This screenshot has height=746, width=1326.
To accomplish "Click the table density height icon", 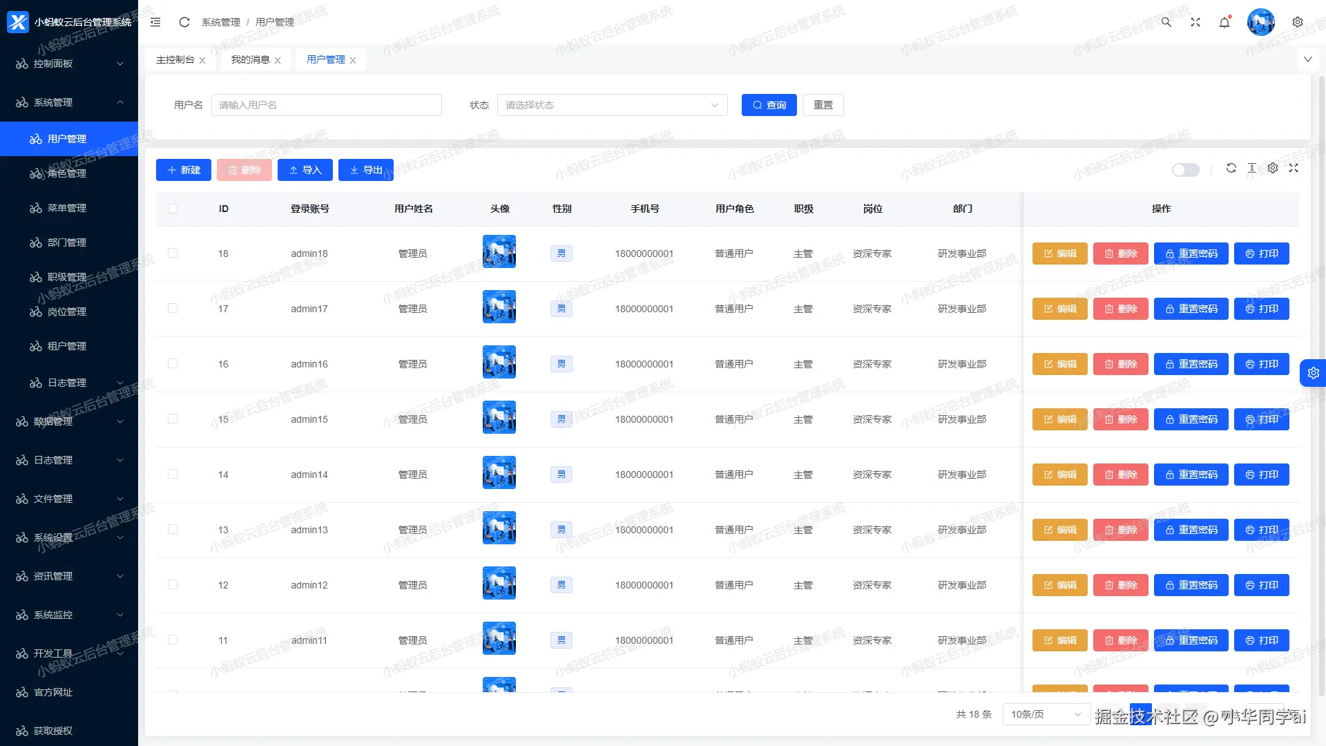I will coord(1251,168).
